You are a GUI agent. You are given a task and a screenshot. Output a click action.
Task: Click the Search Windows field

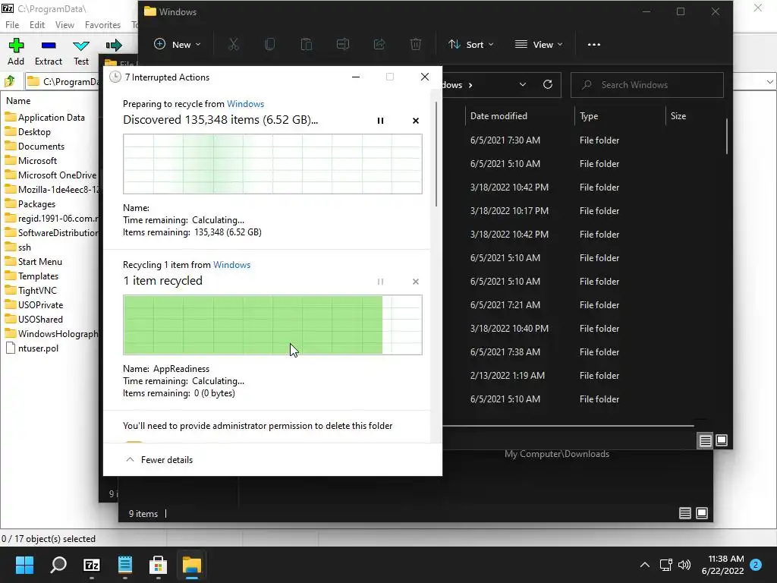point(646,85)
